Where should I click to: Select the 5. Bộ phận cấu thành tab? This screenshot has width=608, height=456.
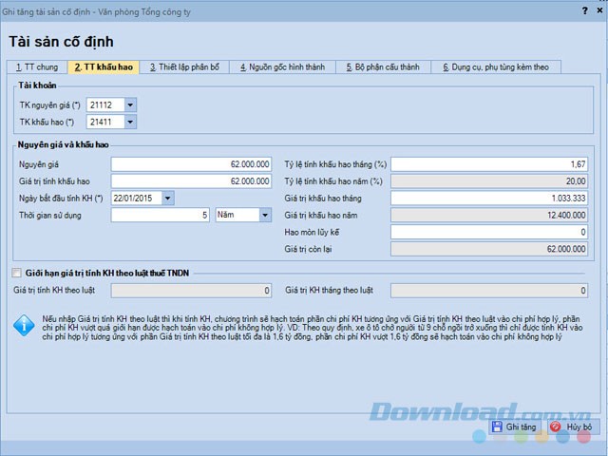click(384, 67)
